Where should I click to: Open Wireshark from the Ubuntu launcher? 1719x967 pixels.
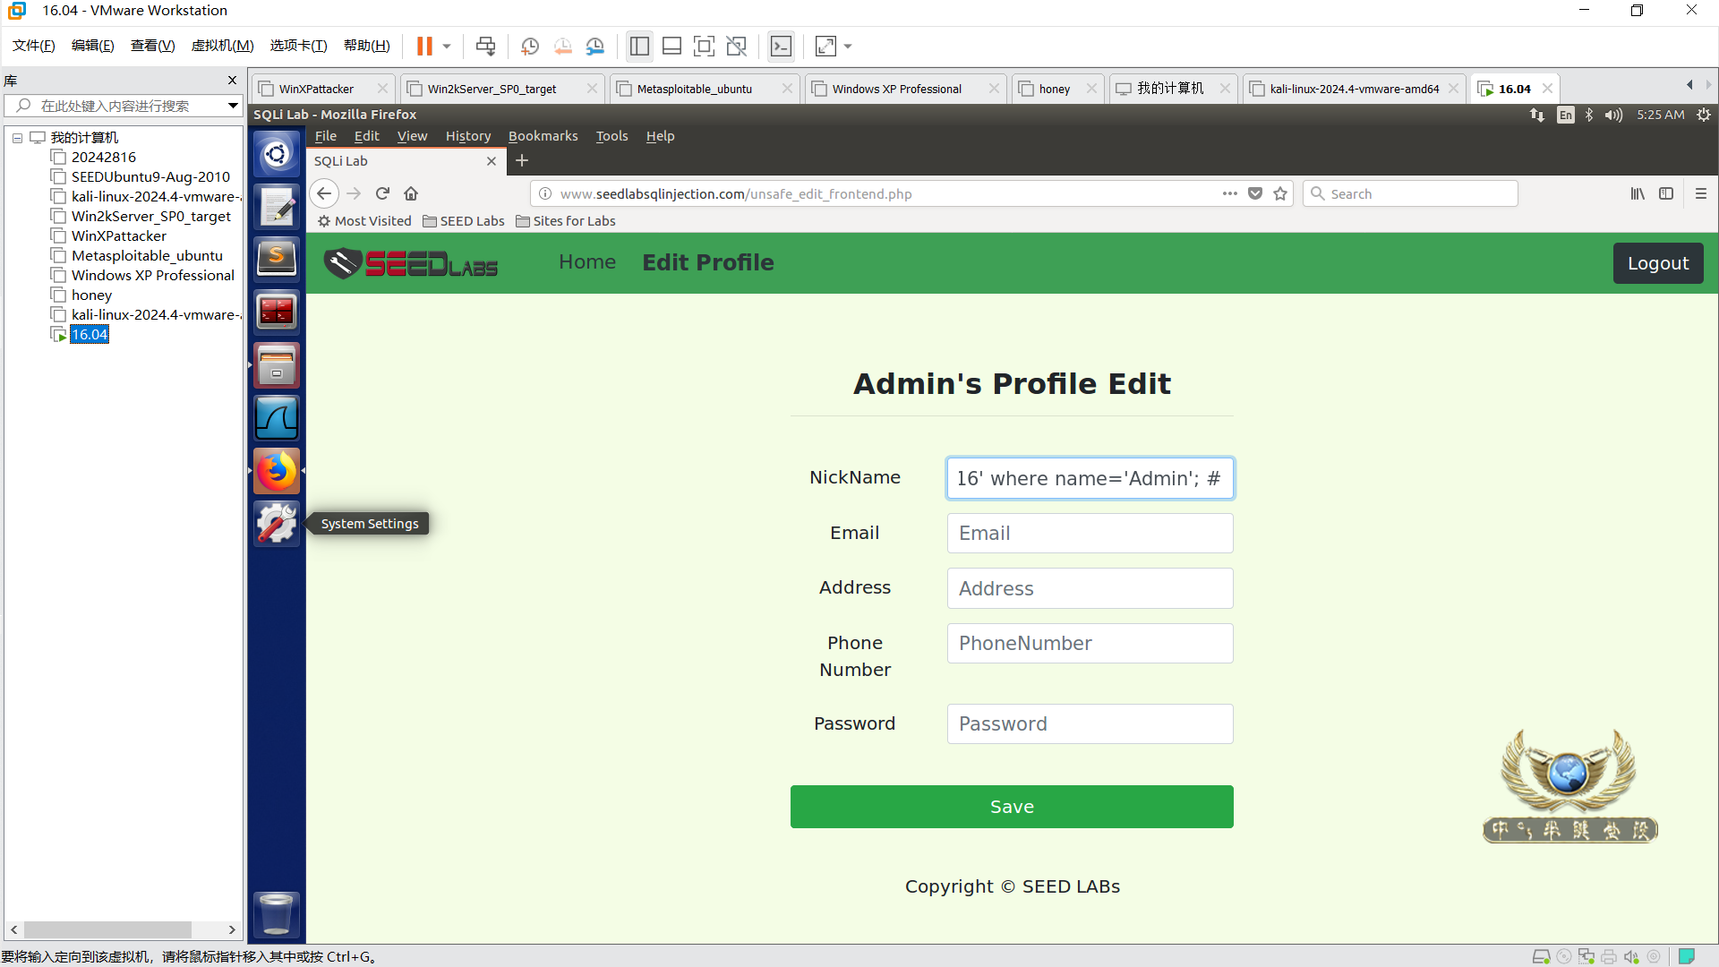coord(276,418)
